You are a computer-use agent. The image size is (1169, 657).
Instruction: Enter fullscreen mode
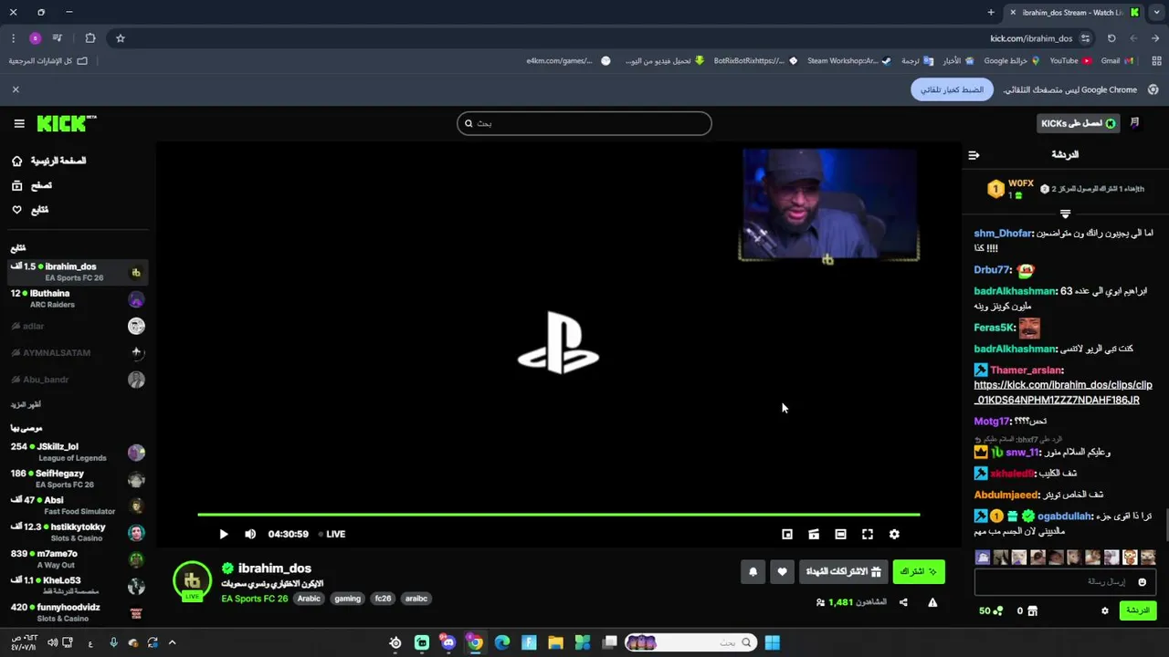[868, 534]
